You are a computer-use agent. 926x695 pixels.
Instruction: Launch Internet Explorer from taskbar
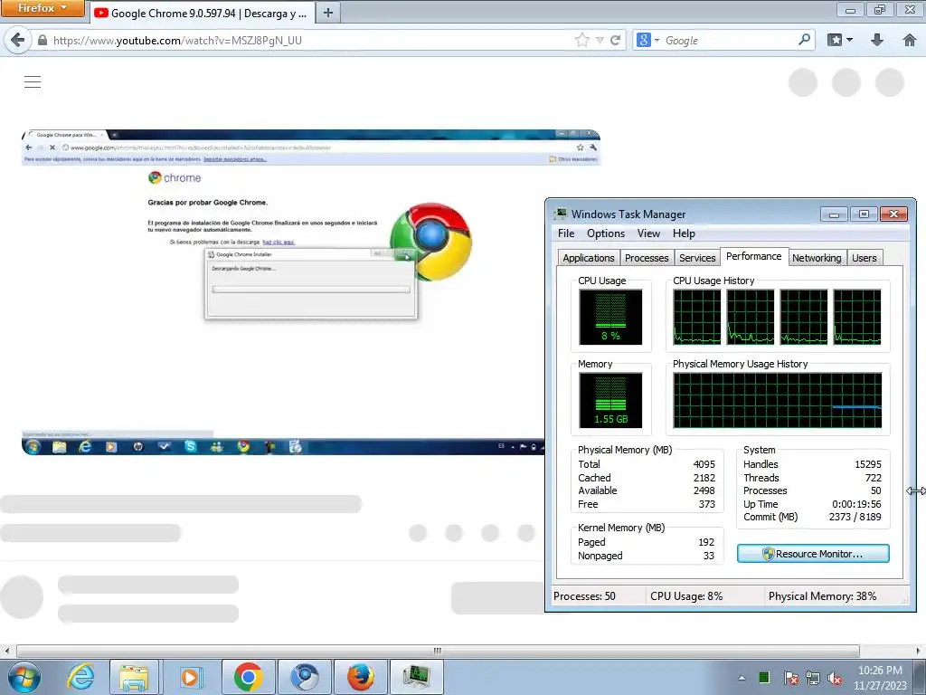coord(80,677)
